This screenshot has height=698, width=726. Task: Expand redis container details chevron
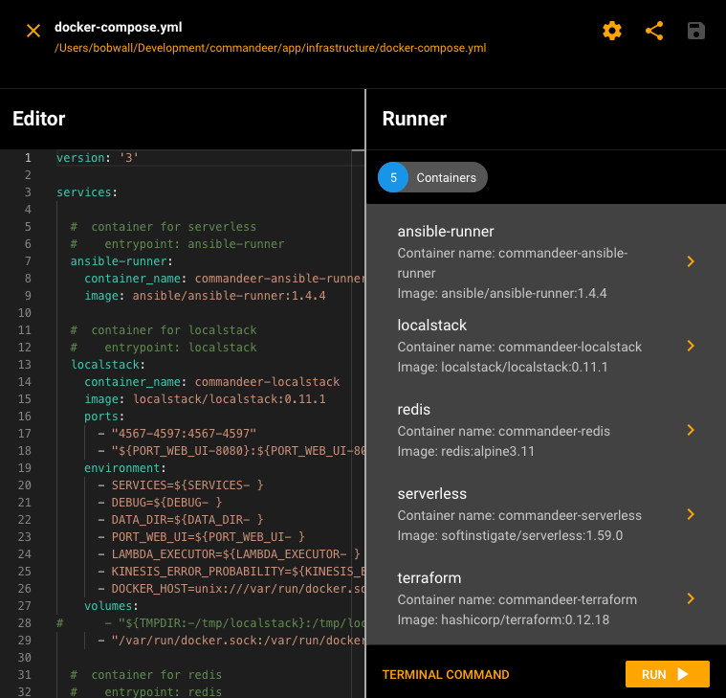(x=691, y=430)
